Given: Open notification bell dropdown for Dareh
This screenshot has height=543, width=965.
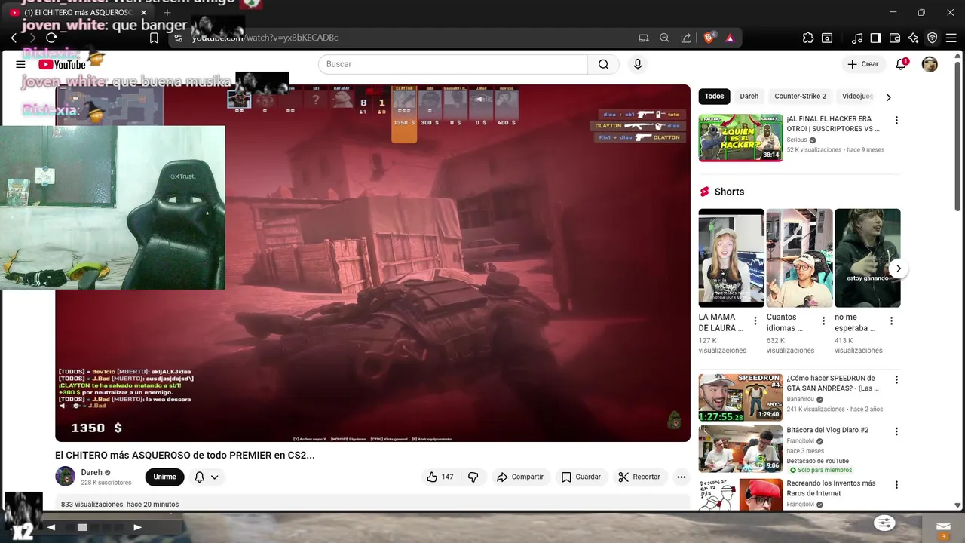Looking at the screenshot, I should (207, 477).
